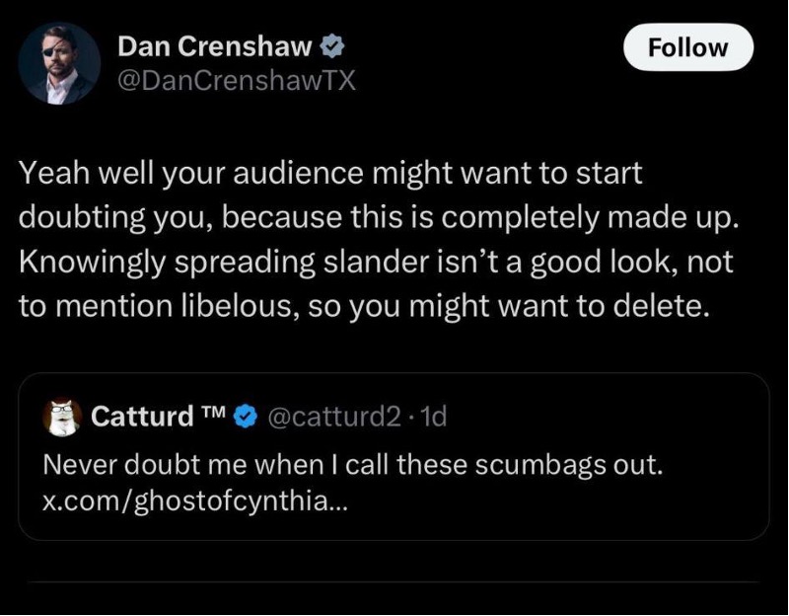789x616 pixels.
Task: Click Catturd's cat avatar icon
Action: 62,418
